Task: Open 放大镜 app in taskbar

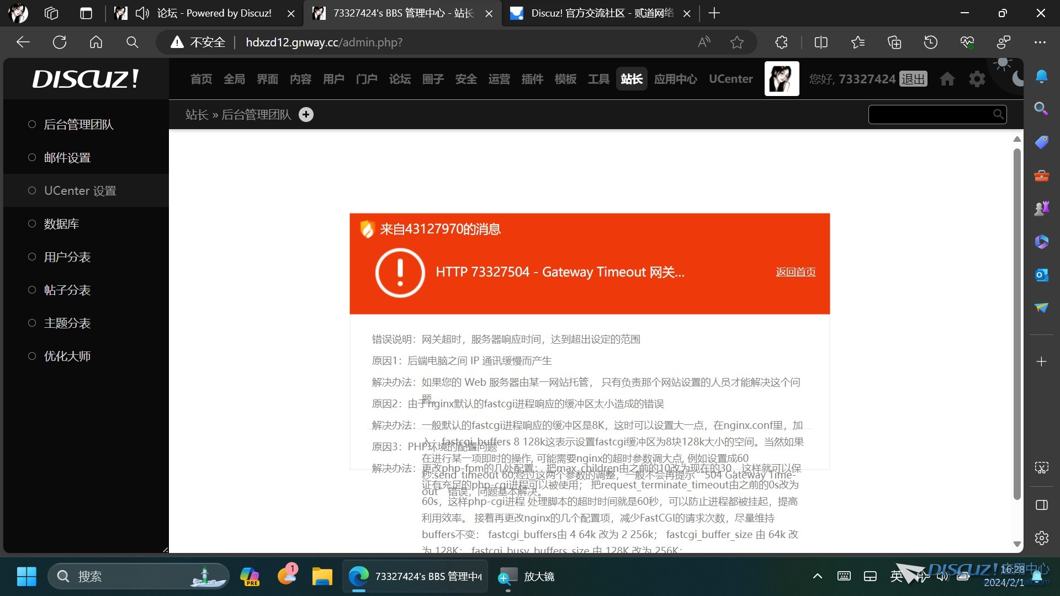Action: (x=527, y=577)
